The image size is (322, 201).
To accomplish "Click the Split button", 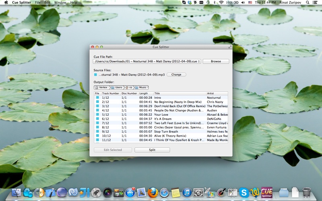I will pyautogui.click(x=152, y=150).
